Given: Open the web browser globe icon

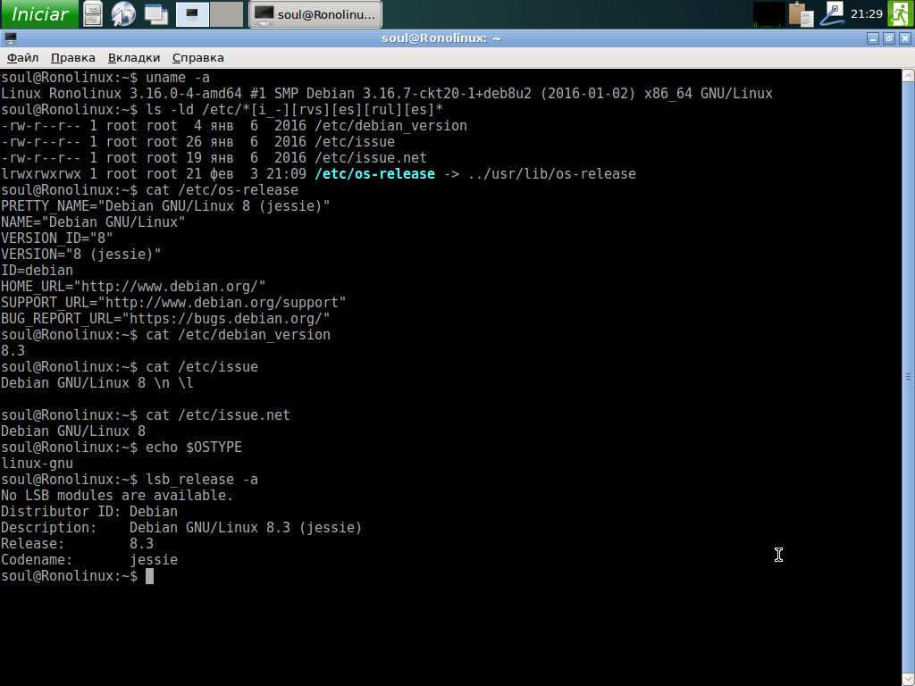Looking at the screenshot, I should click(123, 14).
